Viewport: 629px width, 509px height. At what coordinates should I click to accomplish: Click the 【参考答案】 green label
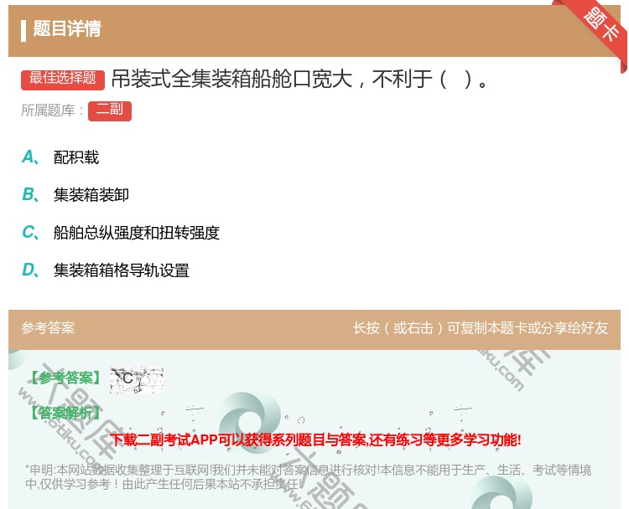(65, 378)
